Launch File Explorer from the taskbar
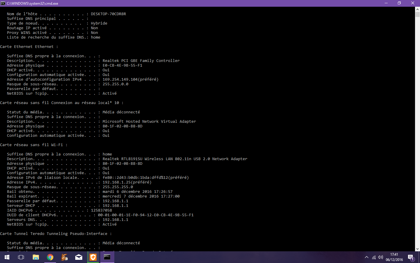Screen dimensions: 420x263 [x=36, y=257]
